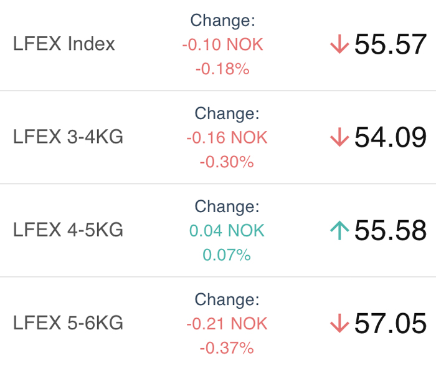436x365 pixels.
Task: Select the LFEX 4-5KG label
Action: coord(68,230)
